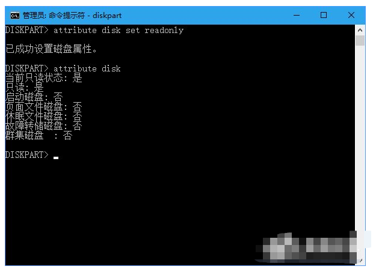Click the scrollbar up arrow
373x272 pixels.
pos(360,30)
